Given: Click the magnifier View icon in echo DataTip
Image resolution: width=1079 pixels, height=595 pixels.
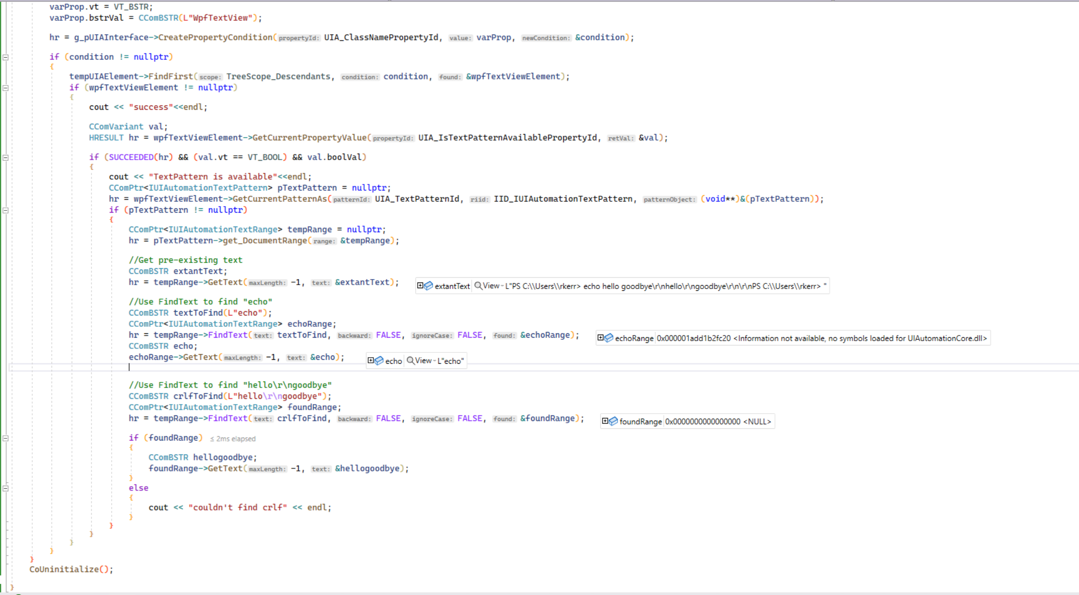Looking at the screenshot, I should 410,361.
